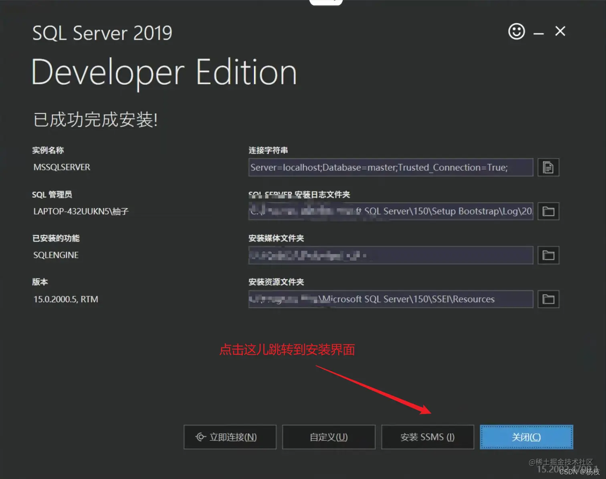Click the 已成功完成安装! heading

point(95,120)
